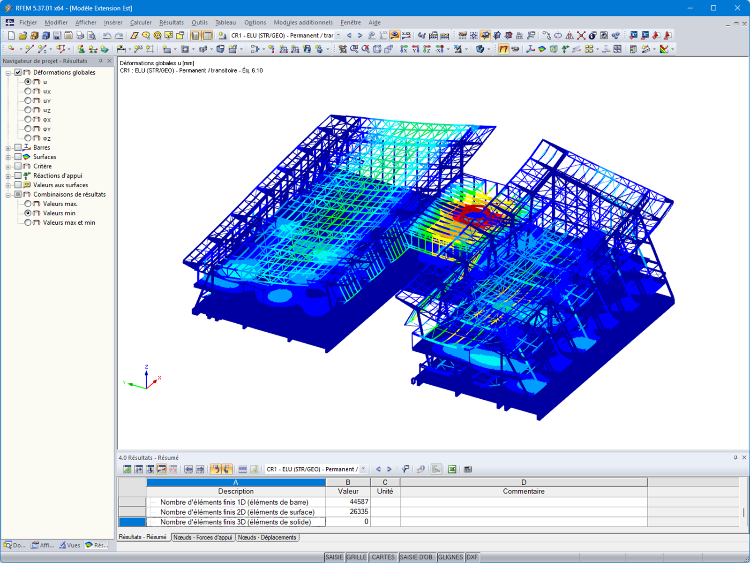Select the 'Valeurs min' radio button
This screenshot has width=750, height=563.
(x=28, y=213)
